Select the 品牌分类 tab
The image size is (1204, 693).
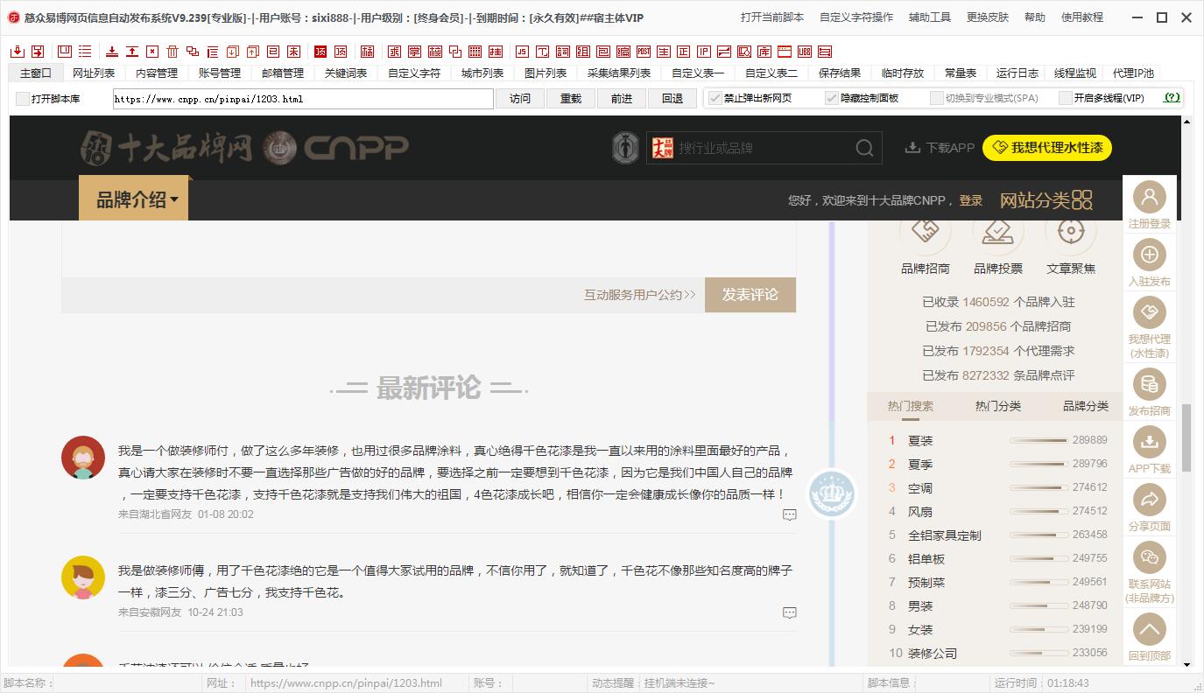[1086, 406]
